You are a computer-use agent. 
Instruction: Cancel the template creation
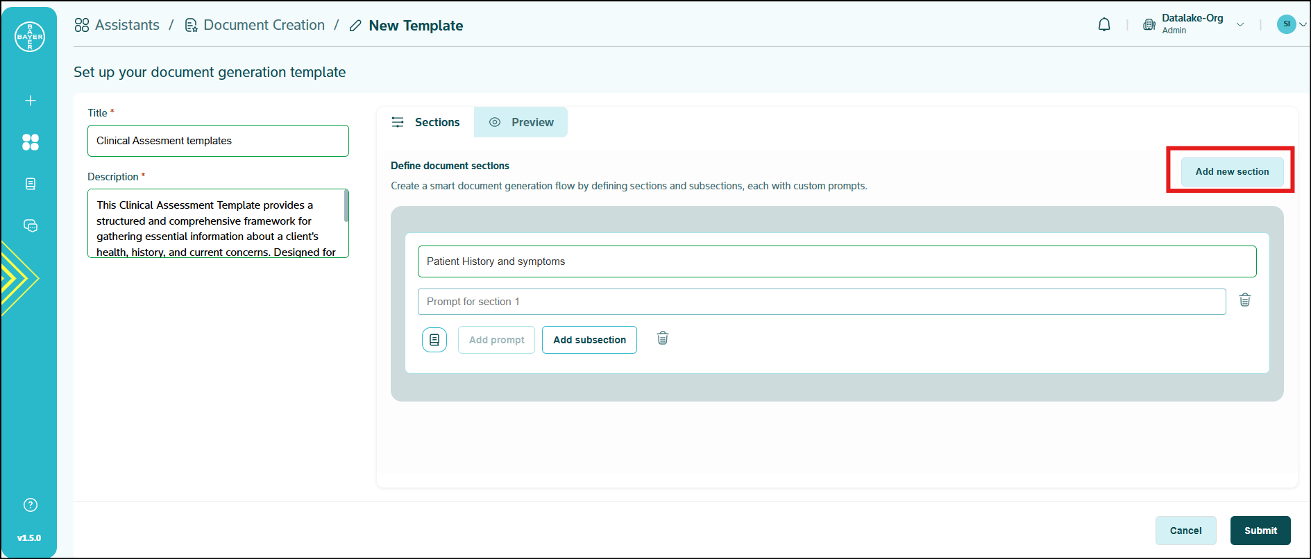tap(1185, 531)
